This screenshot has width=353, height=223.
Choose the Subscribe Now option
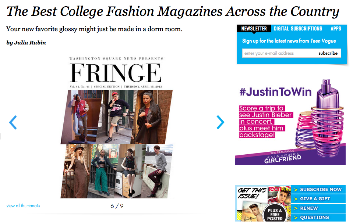pos(321,190)
